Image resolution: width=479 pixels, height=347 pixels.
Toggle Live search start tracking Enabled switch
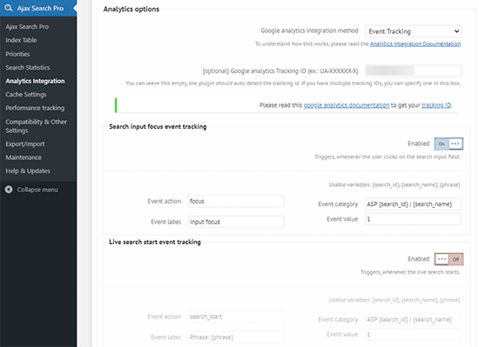click(449, 259)
